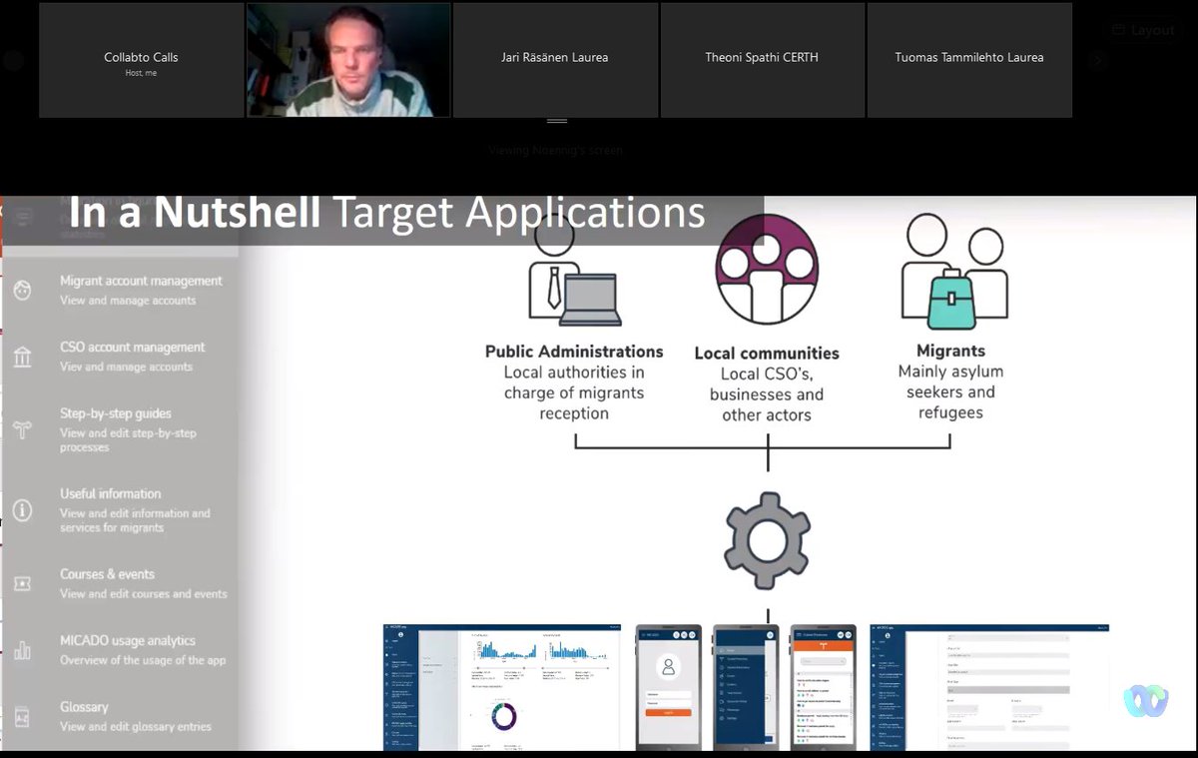1198x758 pixels.
Task: Click the MICADO usage analytics chart icon
Action: tap(22, 650)
